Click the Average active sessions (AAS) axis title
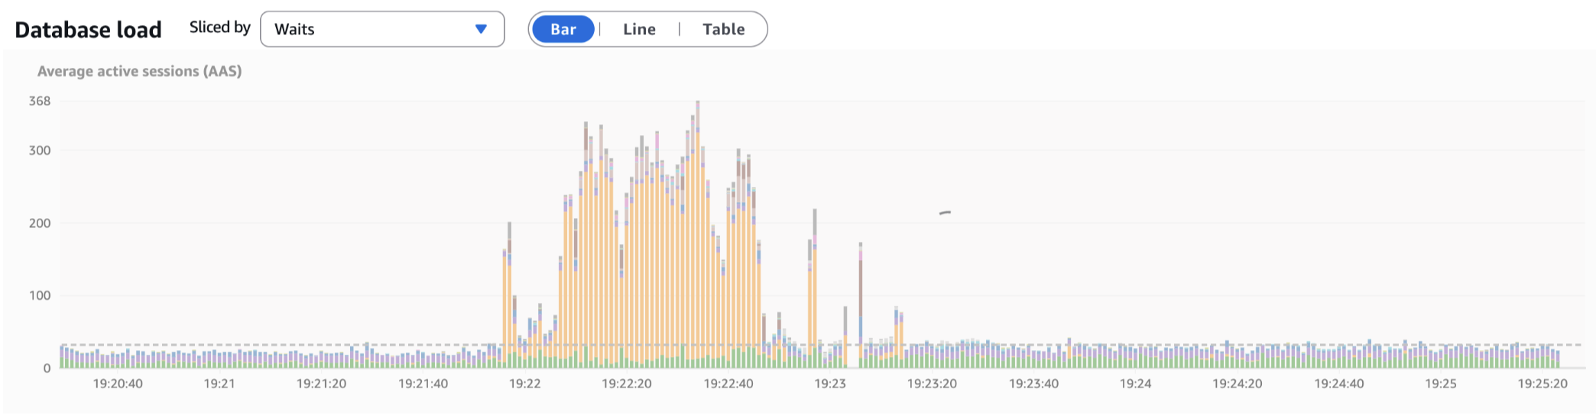The height and width of the screenshot is (415, 1596). click(x=139, y=71)
